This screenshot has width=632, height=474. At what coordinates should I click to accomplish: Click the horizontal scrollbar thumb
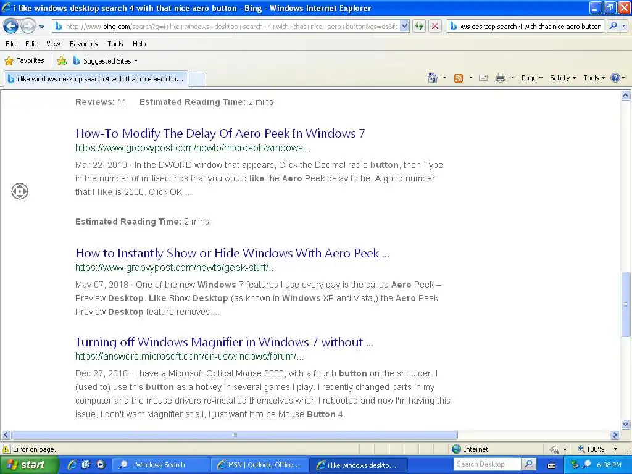tap(235, 435)
